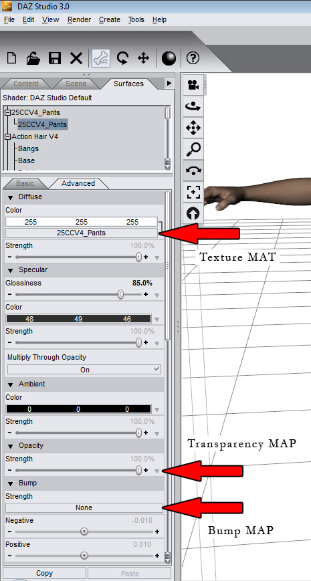Image resolution: width=311 pixels, height=581 pixels.
Task: Click plus to increase Glossiness
Action: (x=146, y=295)
